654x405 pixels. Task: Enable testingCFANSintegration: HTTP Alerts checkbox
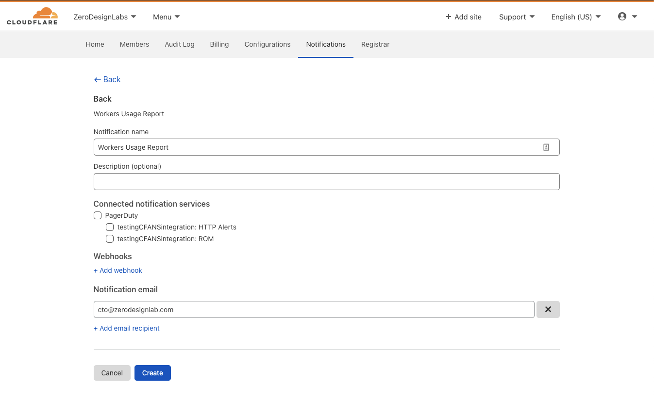[110, 227]
